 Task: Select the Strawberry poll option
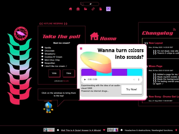tap(42, 54)
